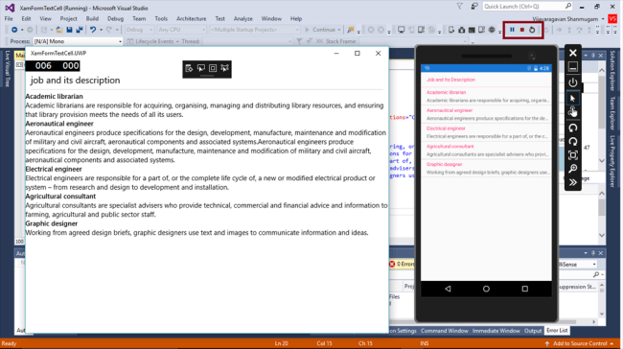Click Add to Source Control
Screen dimensions: 623x349
[x=580, y=343]
